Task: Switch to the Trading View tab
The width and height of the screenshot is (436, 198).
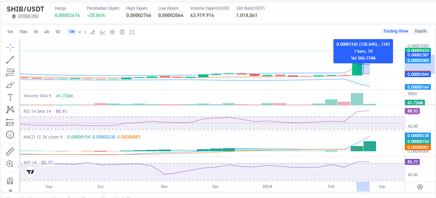Action: (x=395, y=31)
